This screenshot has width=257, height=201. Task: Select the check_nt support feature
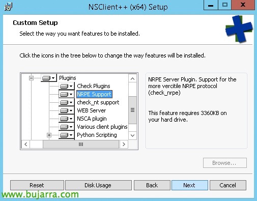click(x=98, y=102)
